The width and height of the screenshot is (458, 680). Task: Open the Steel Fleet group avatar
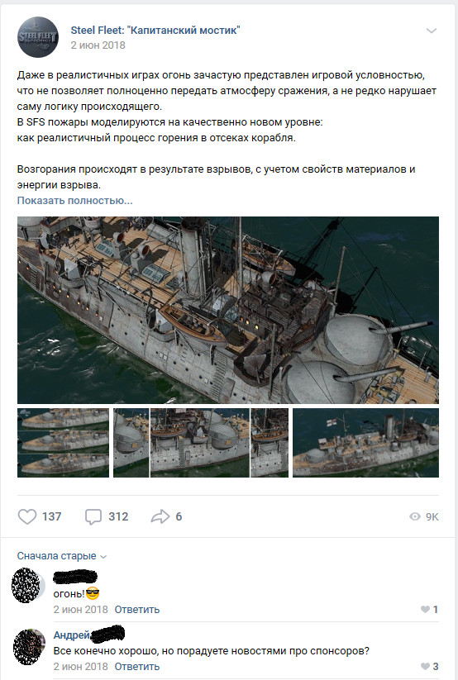[38, 37]
